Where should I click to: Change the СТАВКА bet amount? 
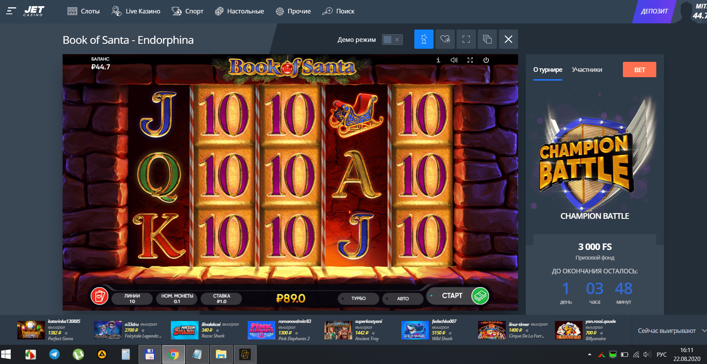(222, 299)
